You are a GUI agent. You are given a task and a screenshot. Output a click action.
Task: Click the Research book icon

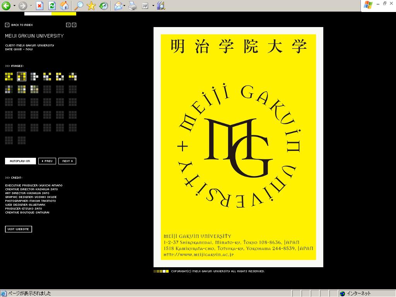(161, 5)
